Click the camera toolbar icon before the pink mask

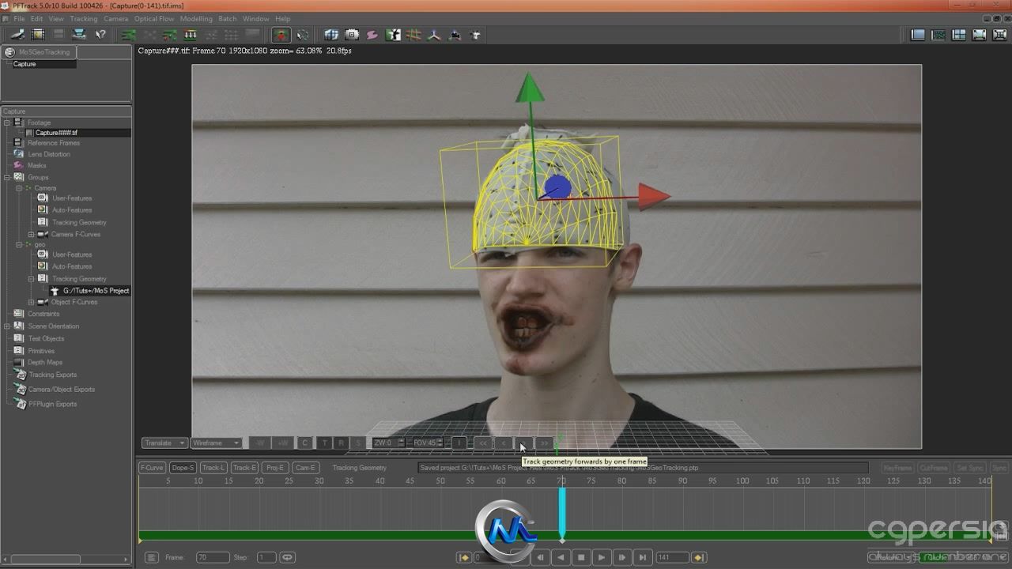[352, 35]
